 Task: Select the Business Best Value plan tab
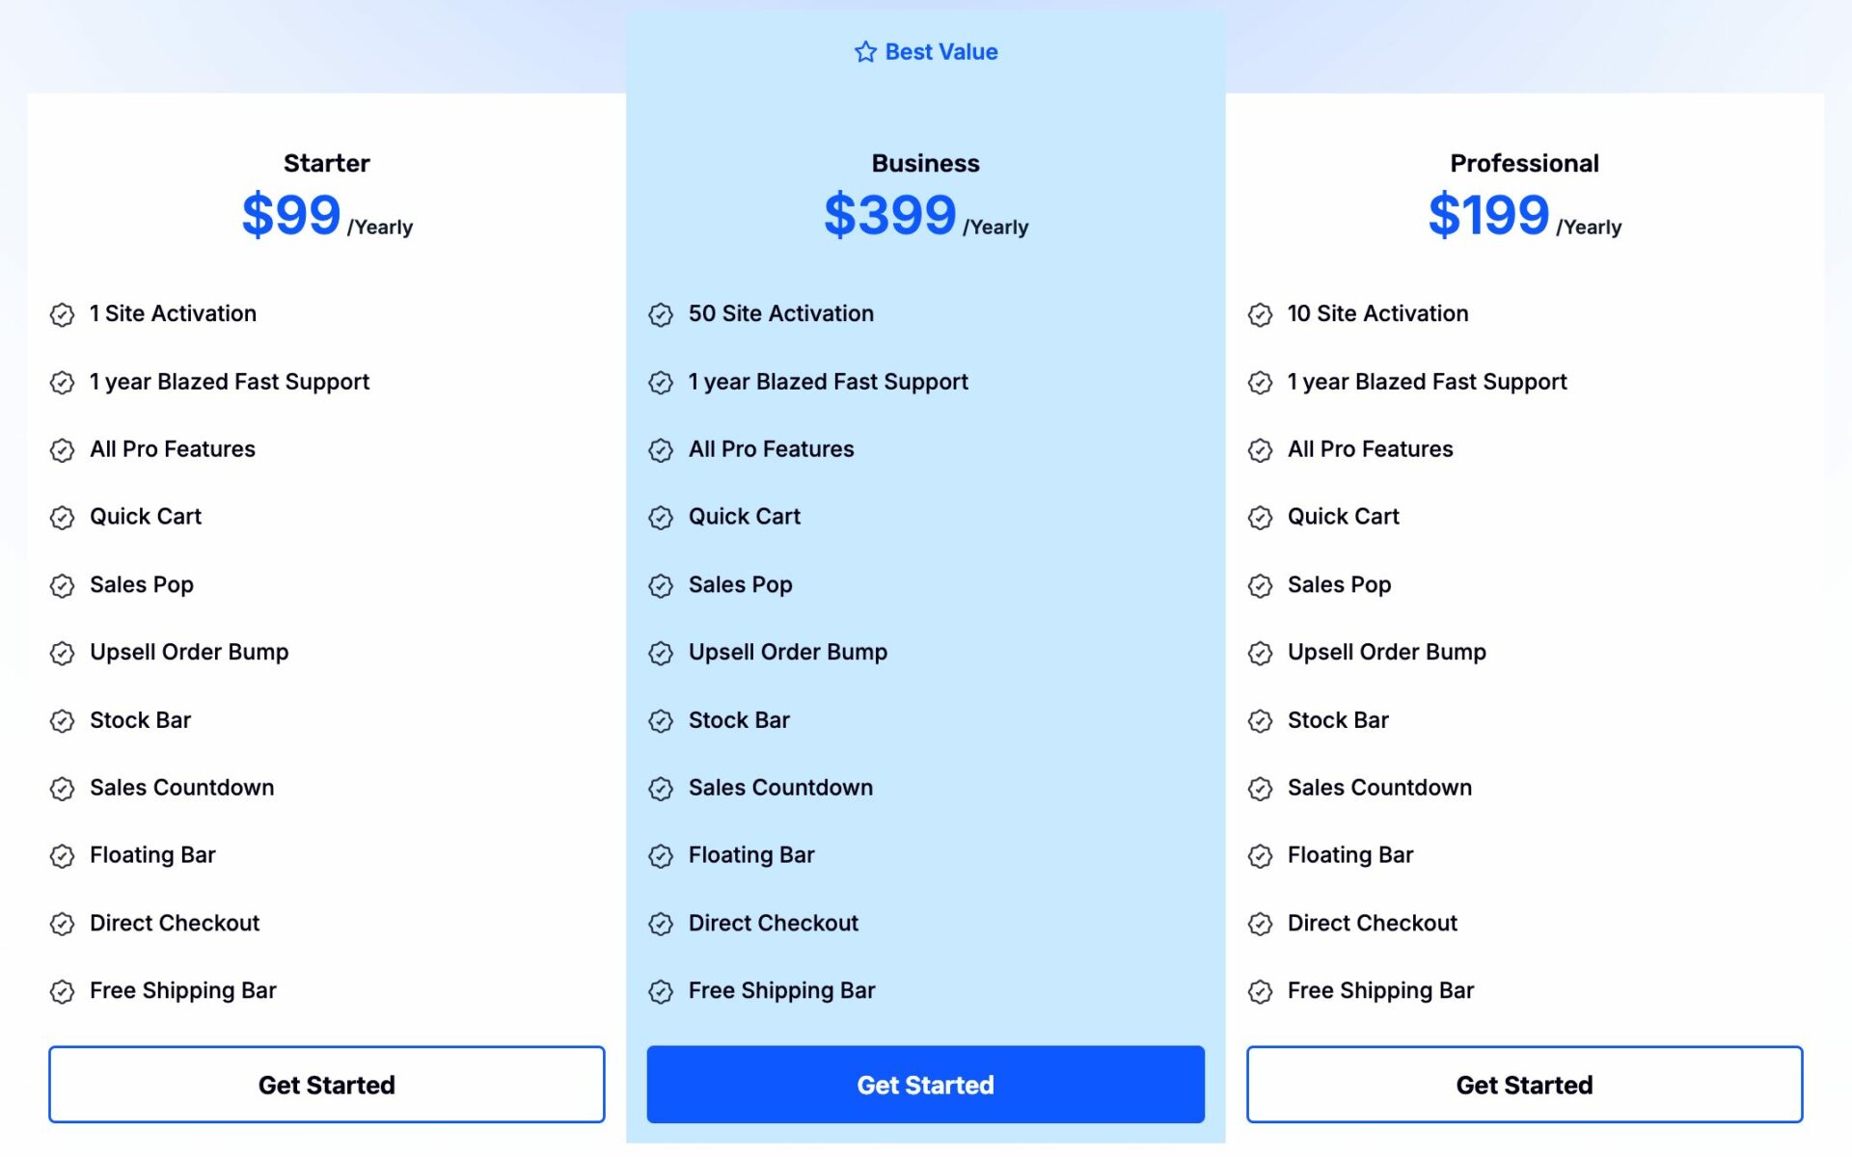point(925,52)
